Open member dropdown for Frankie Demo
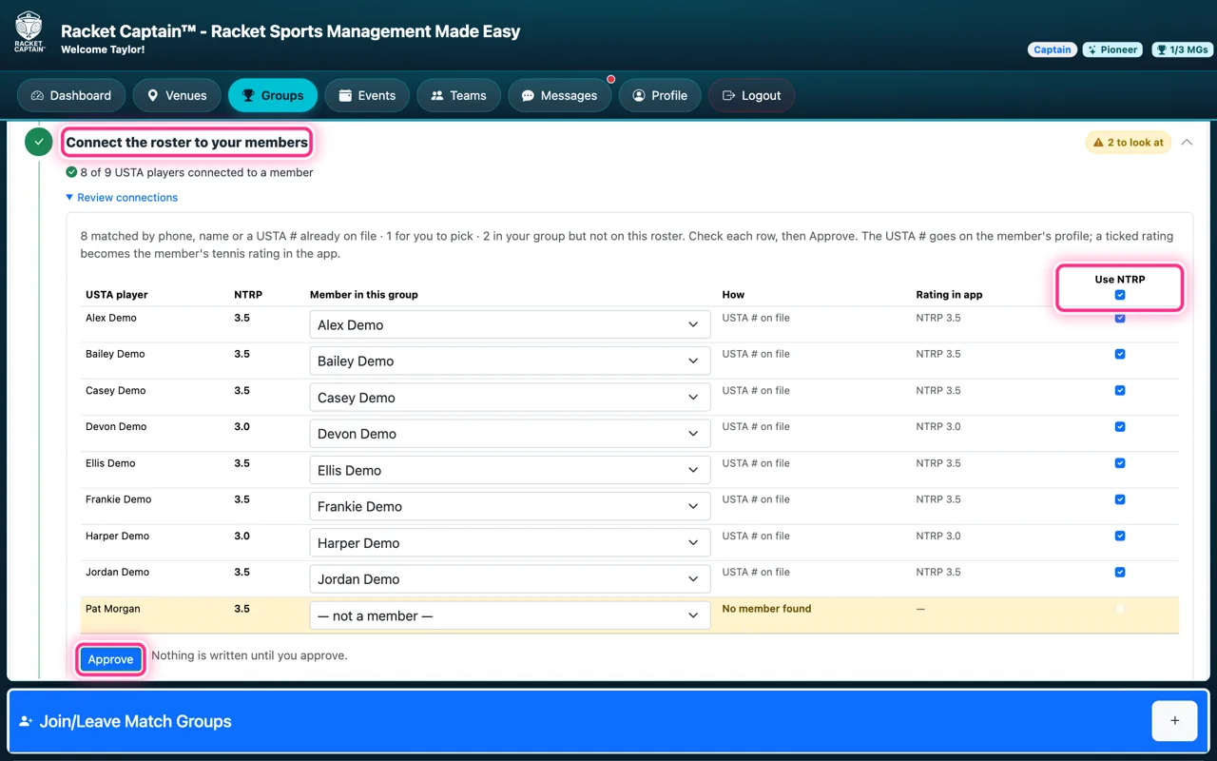The width and height of the screenshot is (1217, 761). coord(510,506)
